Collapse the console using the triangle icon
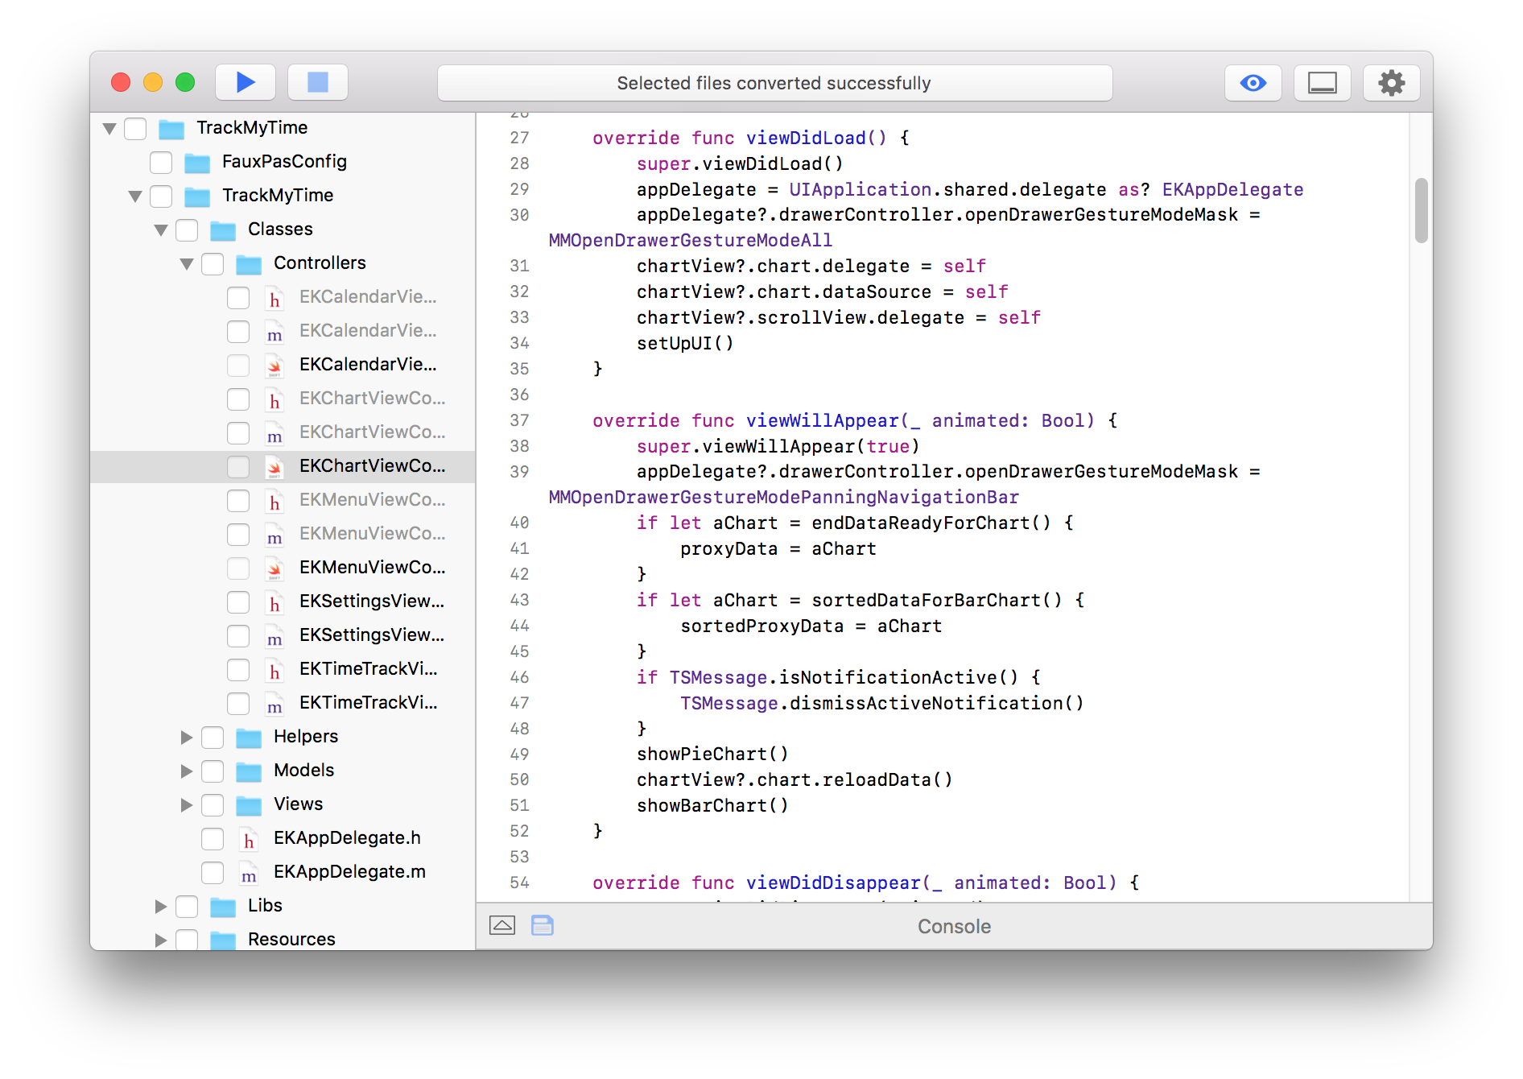 point(504,924)
